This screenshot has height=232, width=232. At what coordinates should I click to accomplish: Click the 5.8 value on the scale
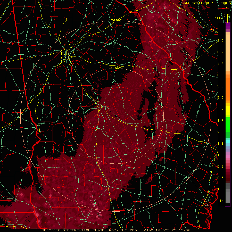coord(220,86)
